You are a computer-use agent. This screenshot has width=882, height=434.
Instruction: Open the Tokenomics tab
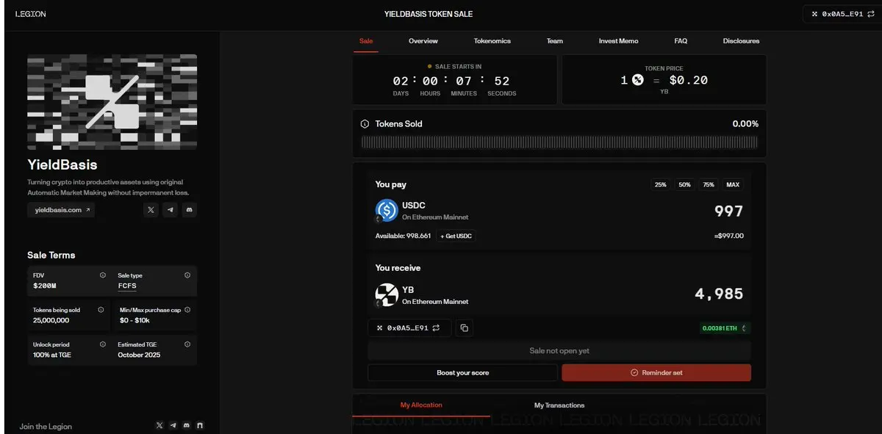[492, 41]
